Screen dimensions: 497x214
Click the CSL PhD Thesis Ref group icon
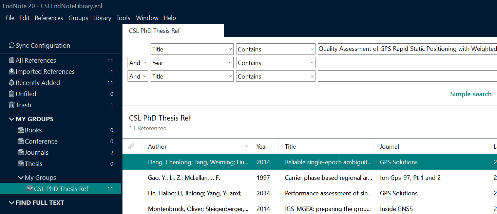(30, 189)
